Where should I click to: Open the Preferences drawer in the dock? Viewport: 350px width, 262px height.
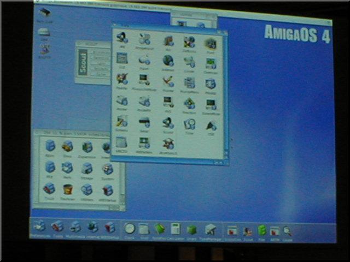[40, 225]
